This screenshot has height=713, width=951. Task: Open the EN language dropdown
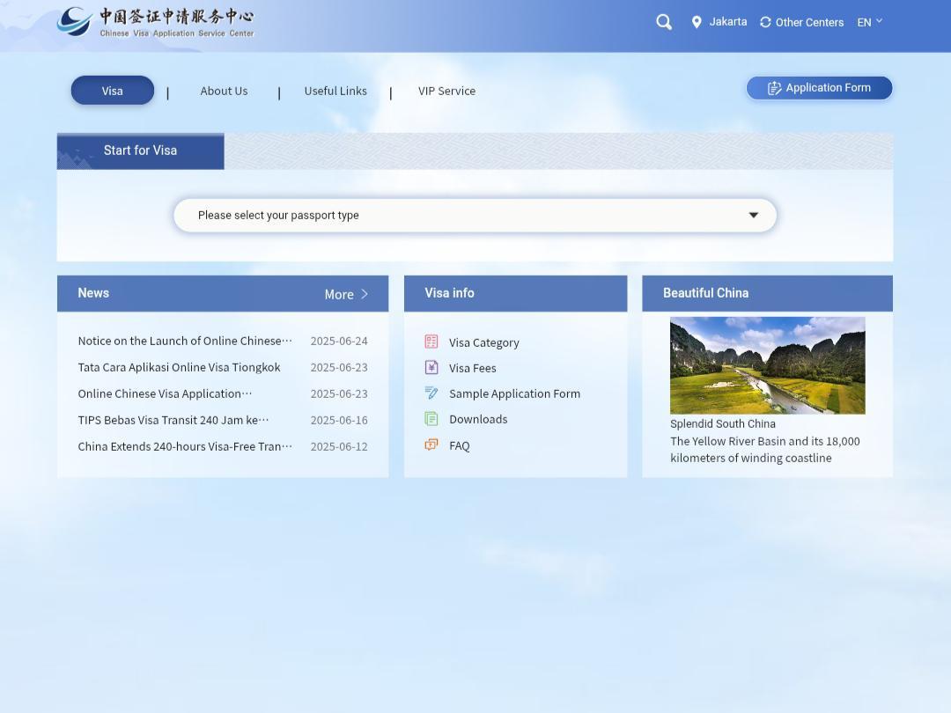tap(870, 22)
